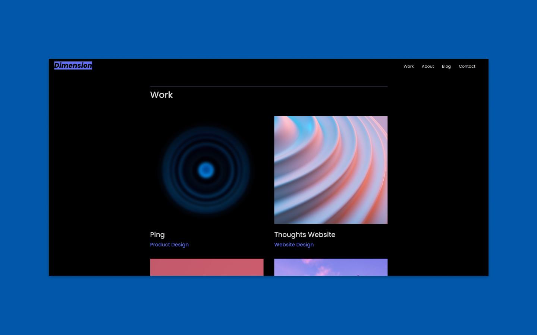Open the Ping project title
Screen dimensions: 537x335
click(157, 234)
